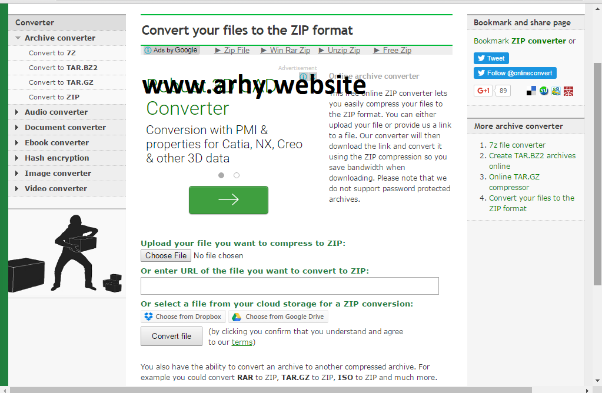The image size is (602, 393).
Task: Click the Choose from Google Drive button
Action: [x=278, y=317]
